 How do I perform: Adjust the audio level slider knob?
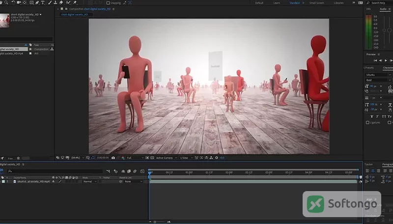click(x=389, y=30)
